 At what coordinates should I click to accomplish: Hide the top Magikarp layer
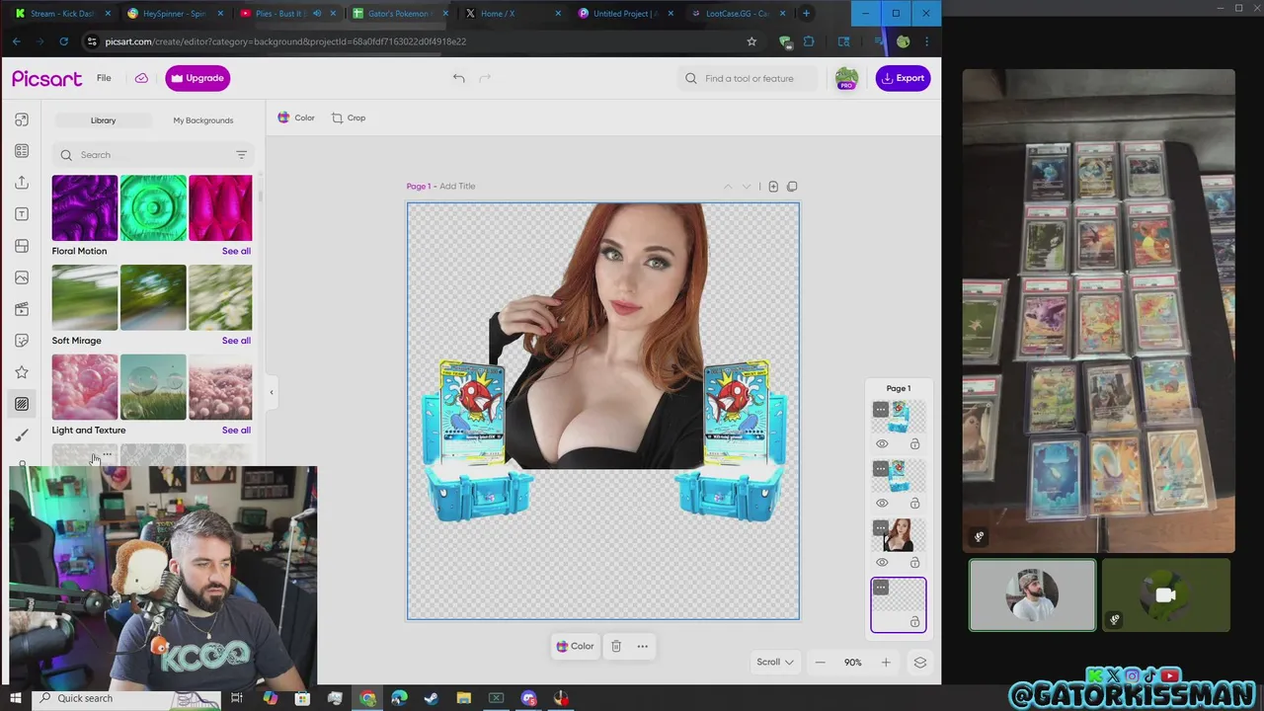click(x=882, y=444)
